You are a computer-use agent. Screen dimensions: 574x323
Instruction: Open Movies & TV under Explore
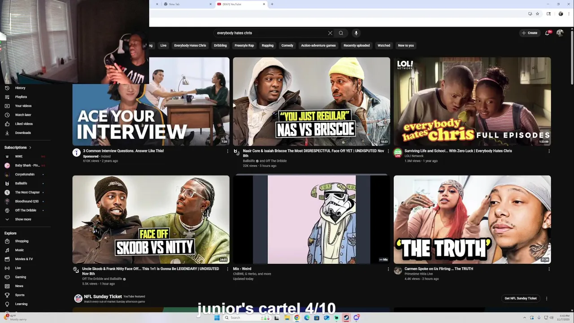(24, 259)
